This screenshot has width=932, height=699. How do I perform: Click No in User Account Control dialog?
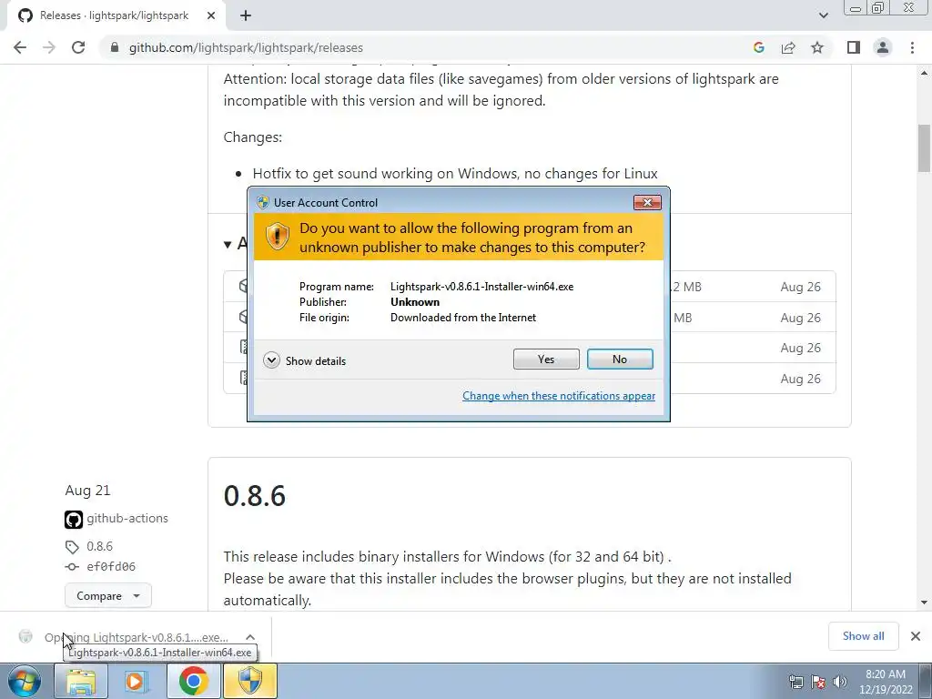[619, 359]
